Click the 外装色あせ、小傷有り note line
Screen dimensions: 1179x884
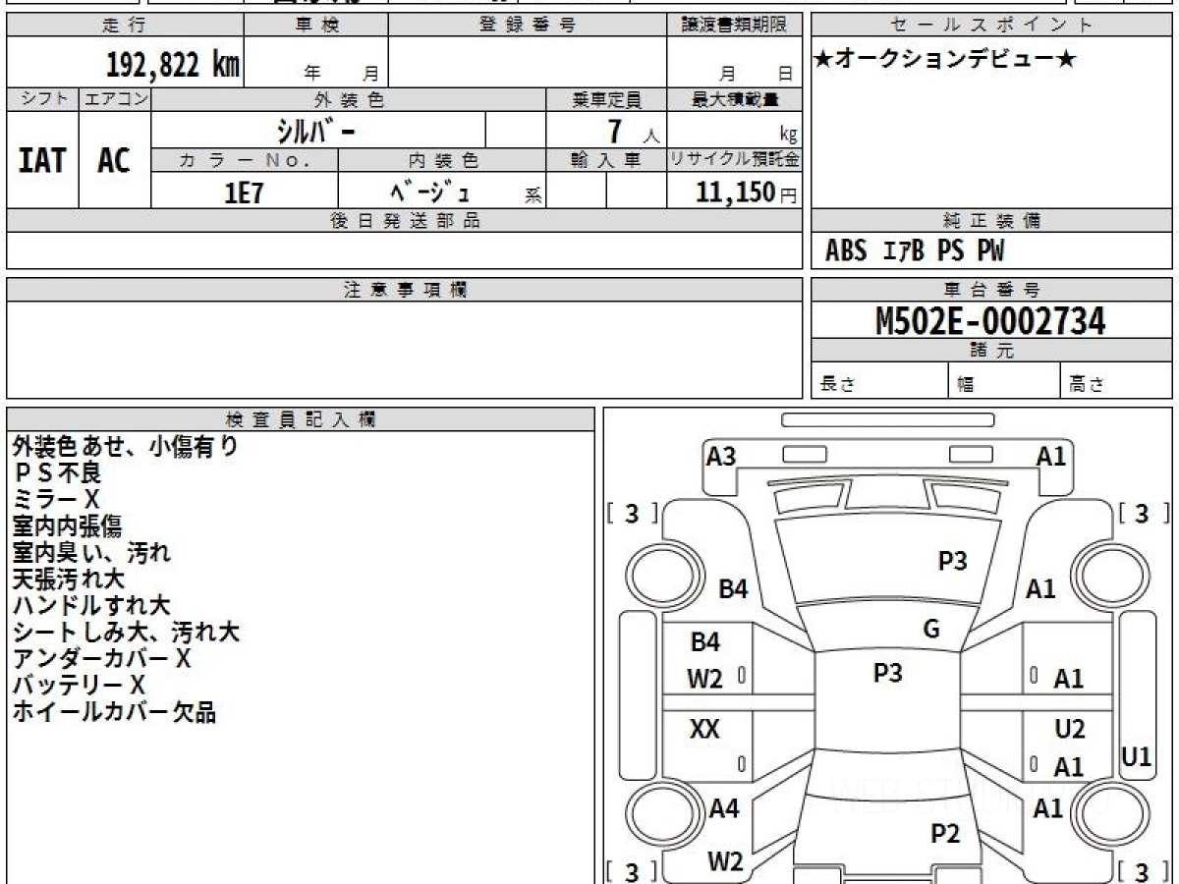126,447
